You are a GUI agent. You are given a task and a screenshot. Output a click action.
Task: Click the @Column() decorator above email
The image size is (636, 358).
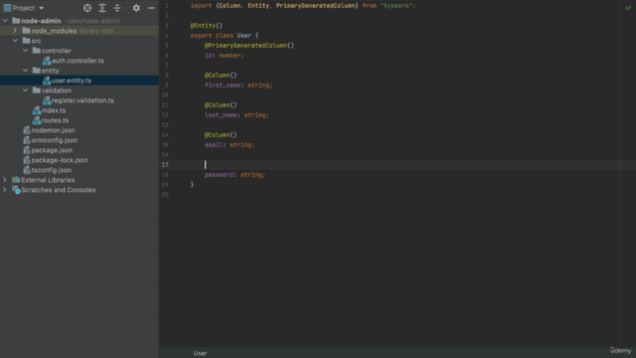[x=221, y=135]
